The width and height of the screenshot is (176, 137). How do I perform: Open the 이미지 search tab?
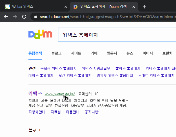[148, 53]
